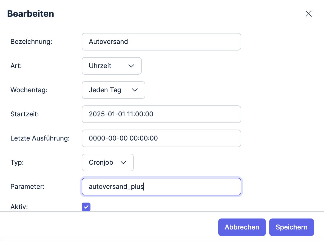Screen dimensions: 324x241
Task: Click the Wochentag label text
Action: pyautogui.click(x=29, y=90)
